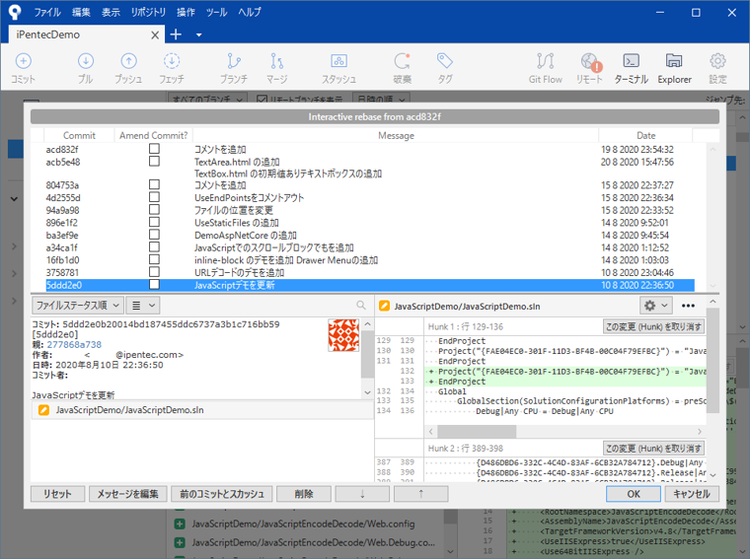Toggle Amend Commit checkbox for 896e1f2
The width and height of the screenshot is (750, 559).
point(154,222)
